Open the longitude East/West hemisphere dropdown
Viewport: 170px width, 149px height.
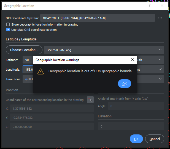pos(150,70)
